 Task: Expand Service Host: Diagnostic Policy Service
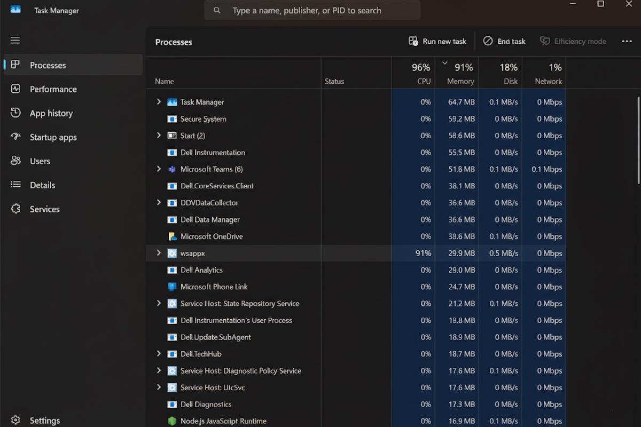pos(159,370)
